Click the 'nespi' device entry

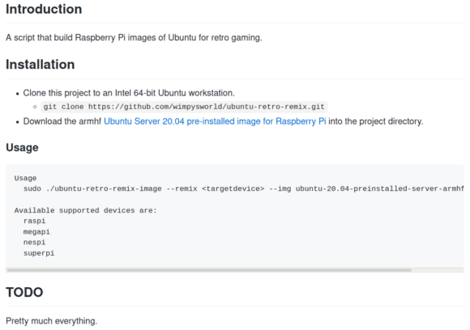pos(35,243)
